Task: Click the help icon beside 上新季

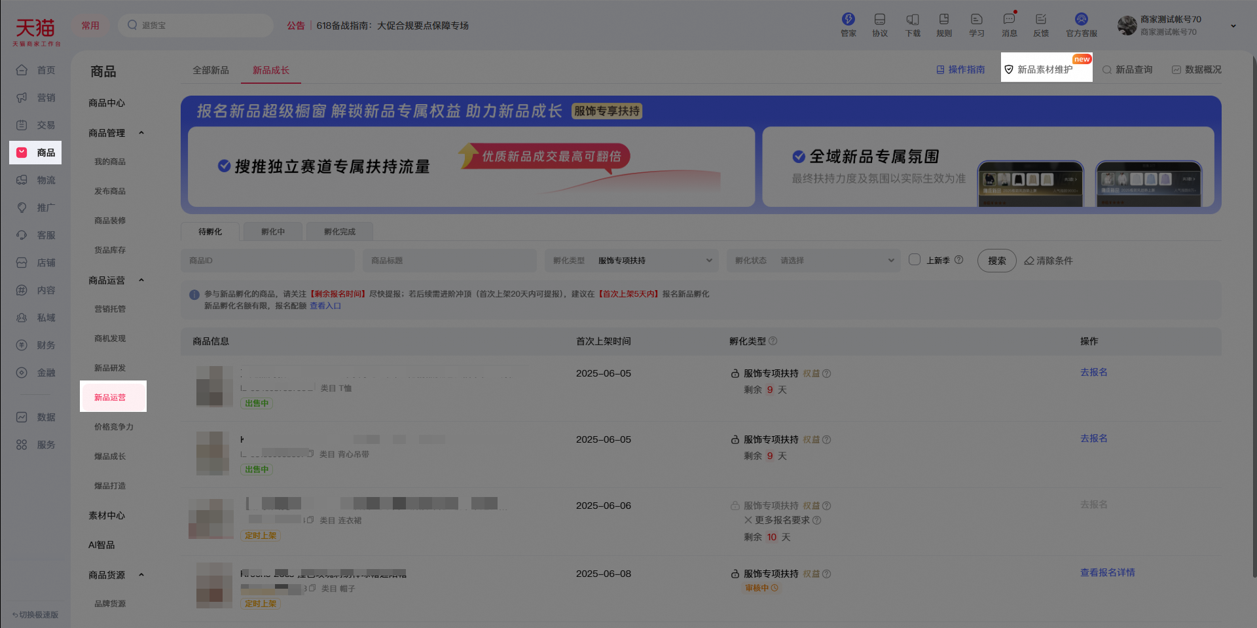Action: pyautogui.click(x=958, y=260)
